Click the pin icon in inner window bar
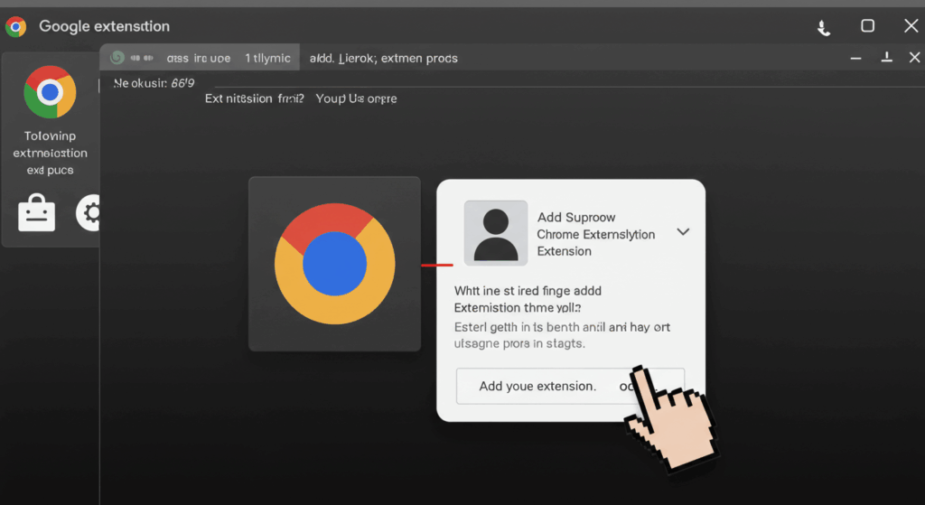Viewport: 925px width, 505px height. (x=886, y=57)
